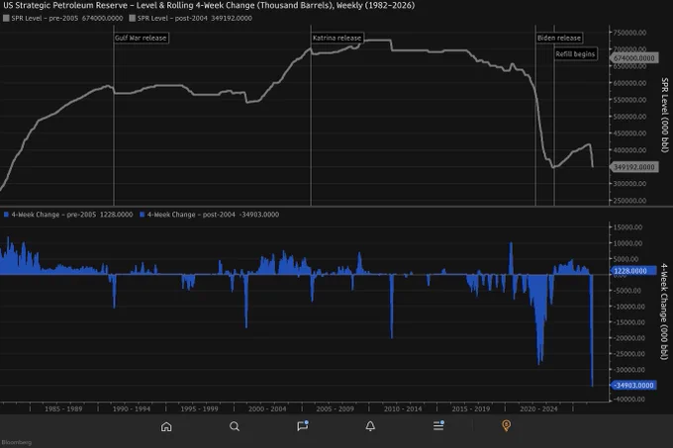Click the 674000.0000 value tag on axis
This screenshot has width=673, height=448.
click(633, 58)
